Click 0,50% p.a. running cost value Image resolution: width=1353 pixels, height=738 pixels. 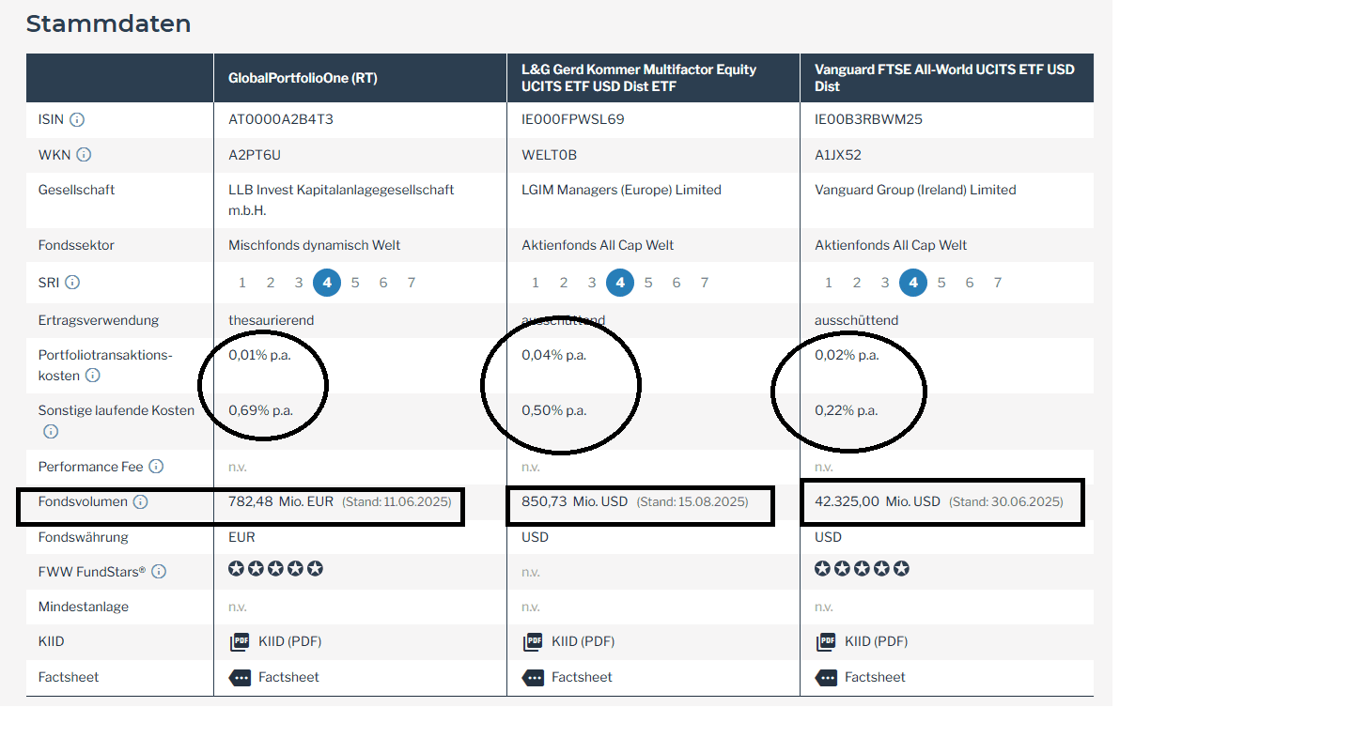click(x=554, y=410)
